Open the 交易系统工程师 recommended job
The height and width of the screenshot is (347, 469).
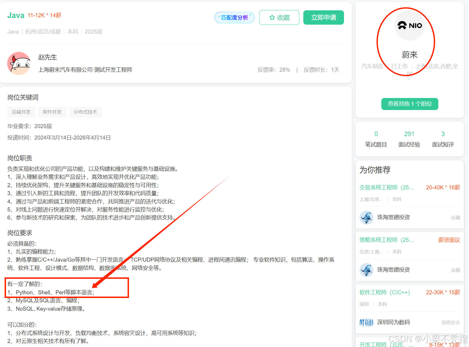pyautogui.click(x=387, y=188)
